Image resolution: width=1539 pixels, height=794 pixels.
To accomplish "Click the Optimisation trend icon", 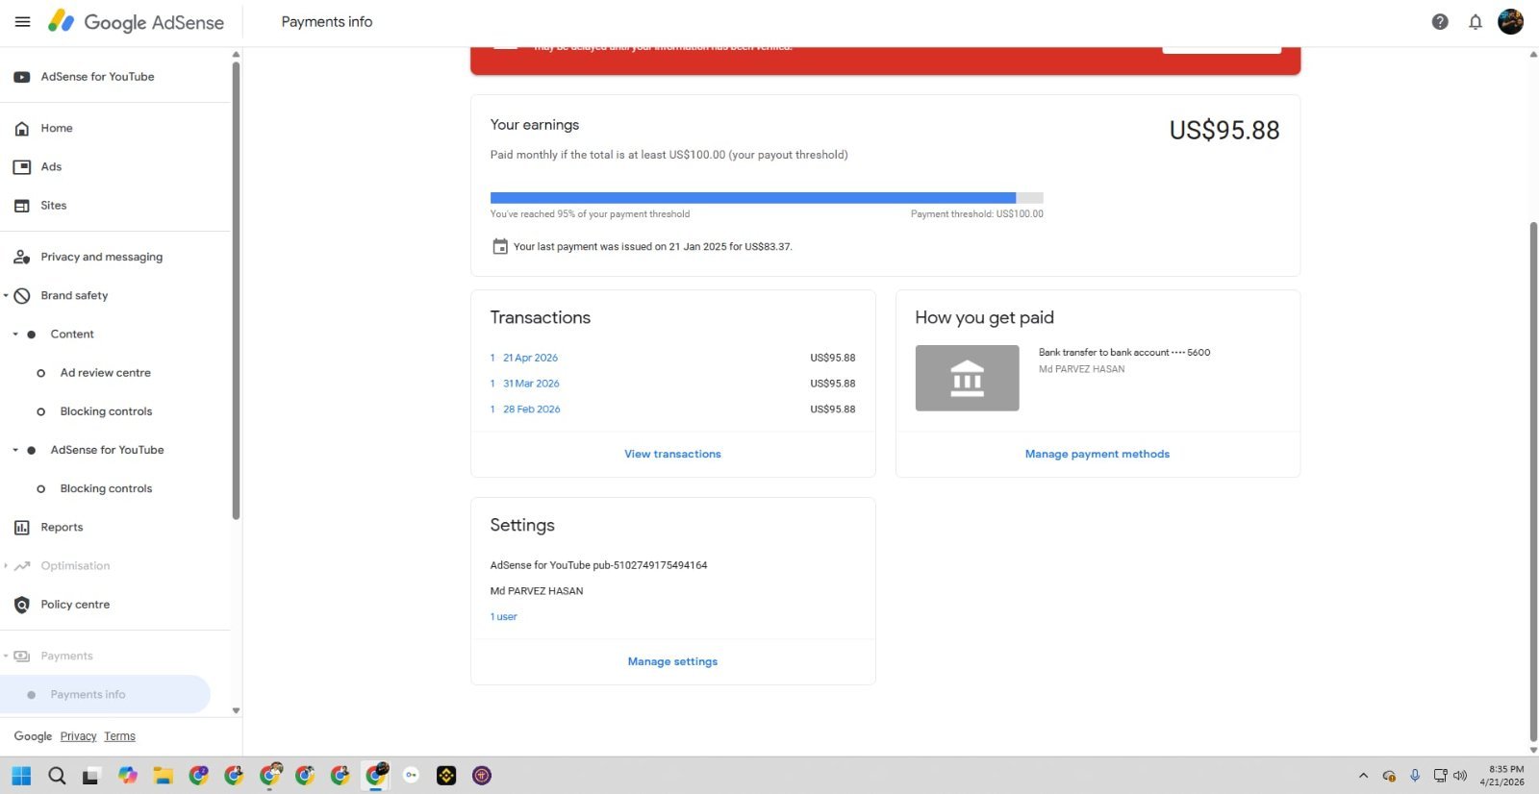I will (x=22, y=566).
